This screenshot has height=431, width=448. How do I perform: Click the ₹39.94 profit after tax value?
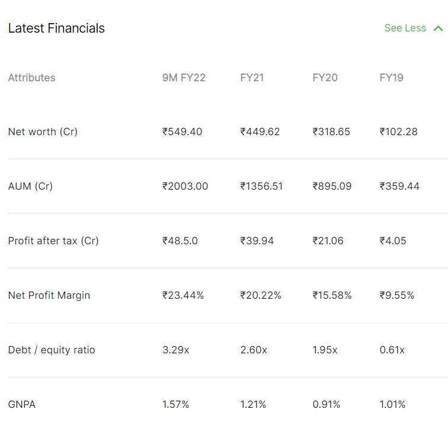pyautogui.click(x=257, y=241)
